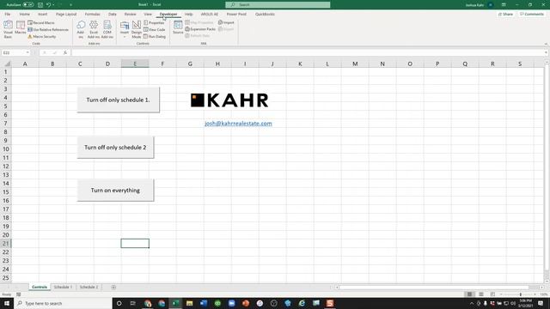Open the QuickBooks tab
The height and width of the screenshot is (309, 550).
(265, 14)
